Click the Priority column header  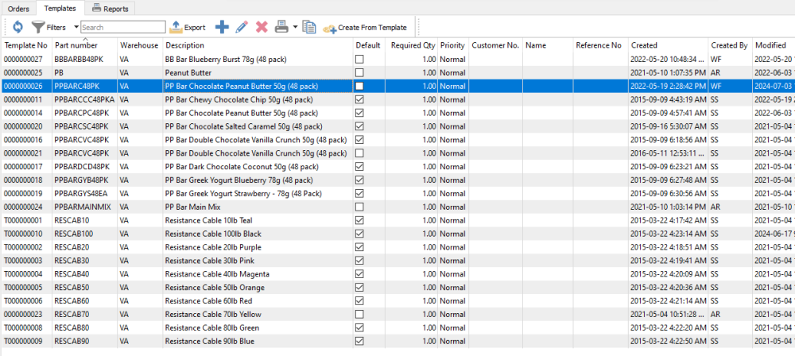point(453,45)
